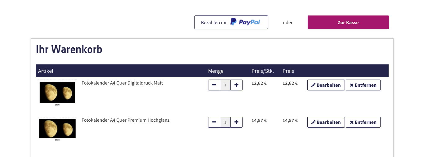This screenshot has width=428, height=157.
Task: Decrease quantity of Digitaldruck Matt calendar
Action: point(214,85)
